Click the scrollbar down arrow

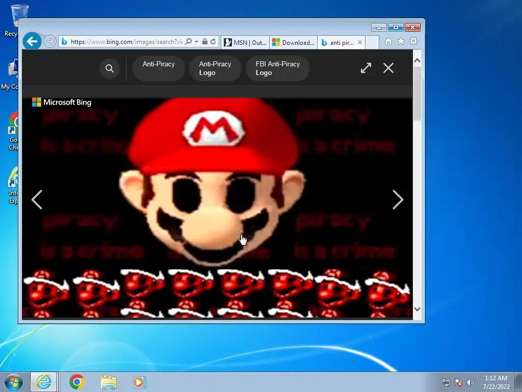point(417,309)
